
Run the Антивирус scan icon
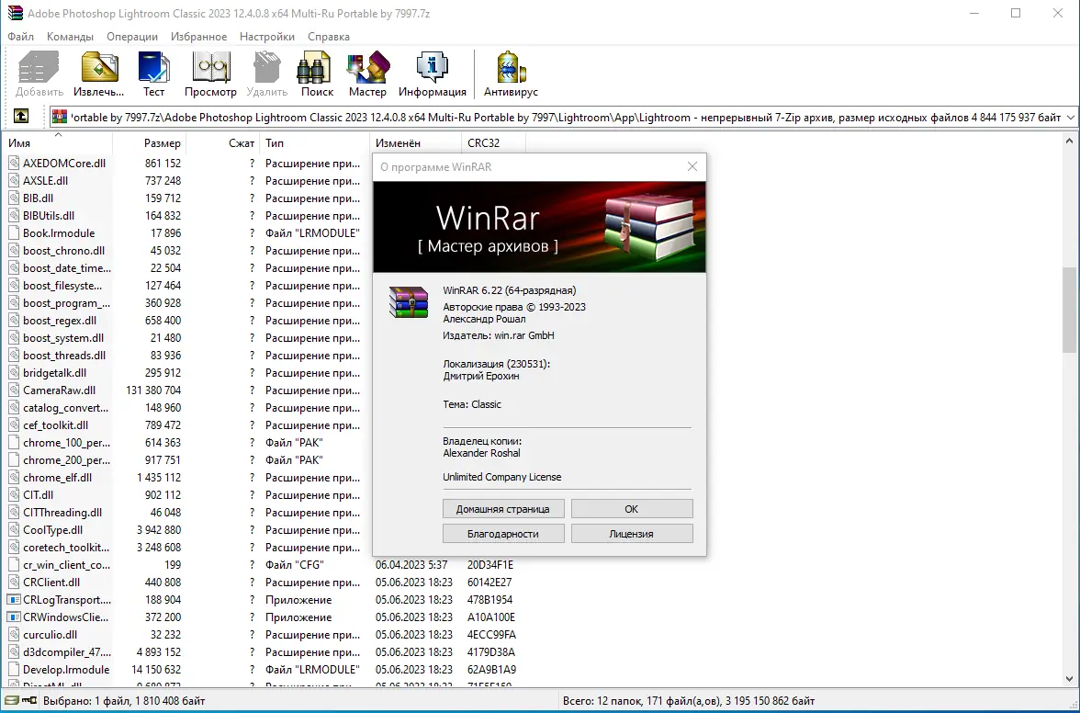511,67
